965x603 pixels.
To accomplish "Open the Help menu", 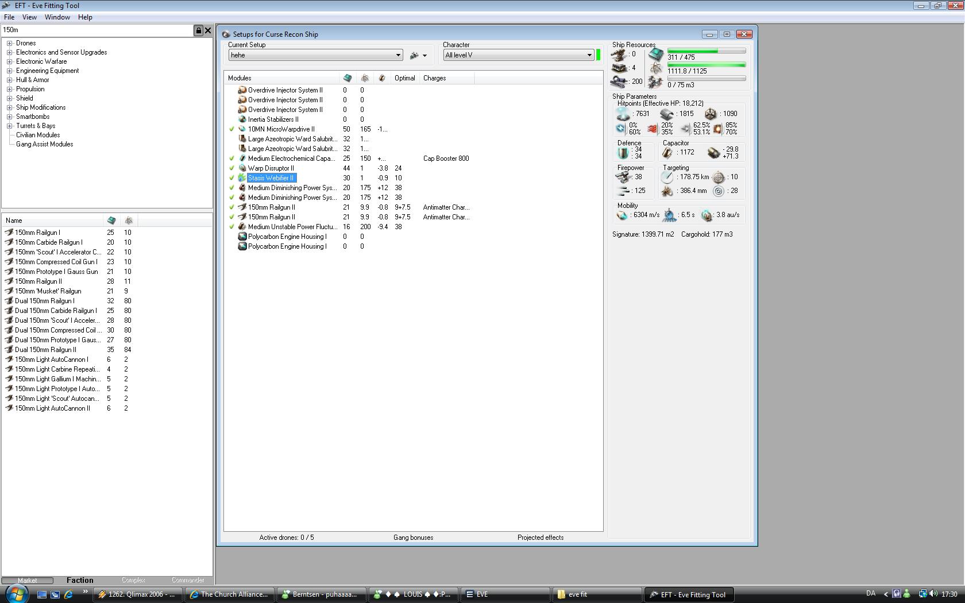I will coord(85,17).
